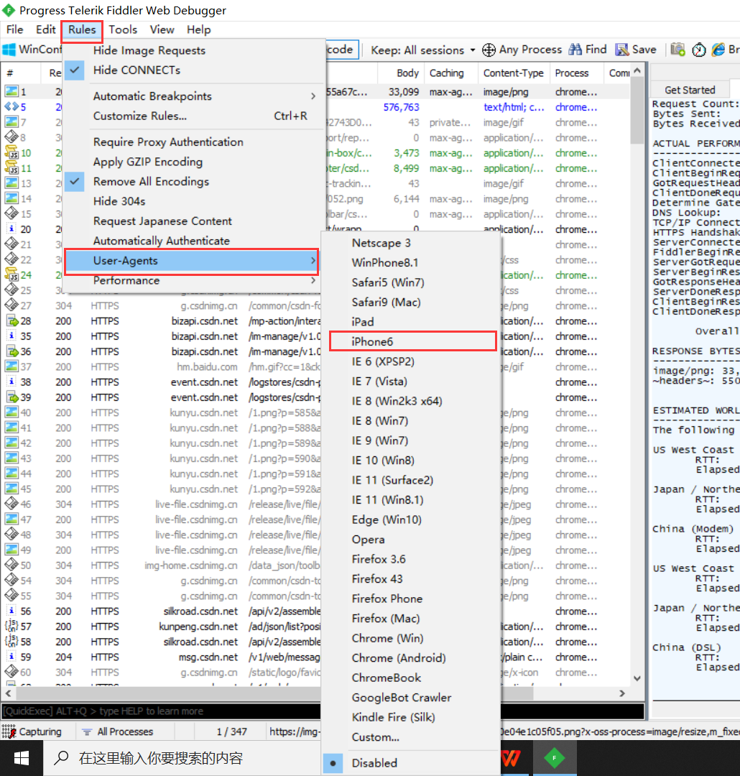Enable Apply GZIP Encoding
Viewport: 740px width, 776px height.
coord(194,162)
